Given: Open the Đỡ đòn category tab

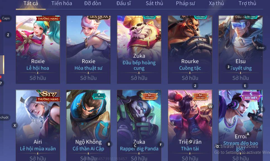Looking at the screenshot, I should [x=93, y=3].
